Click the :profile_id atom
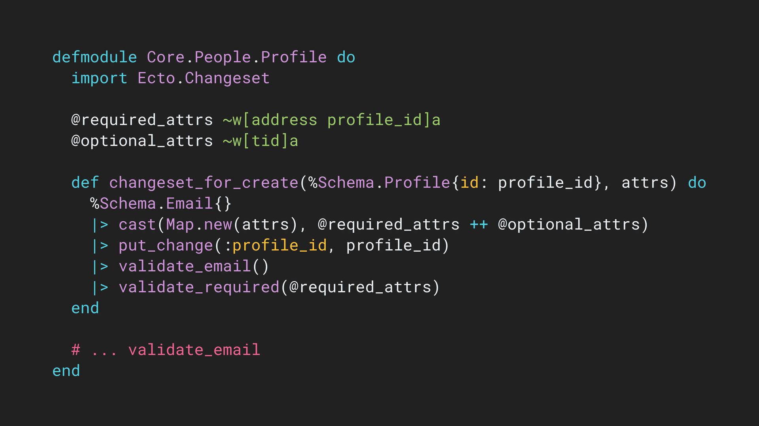Screen dimensions: 759x426 pyautogui.click(x=276, y=246)
